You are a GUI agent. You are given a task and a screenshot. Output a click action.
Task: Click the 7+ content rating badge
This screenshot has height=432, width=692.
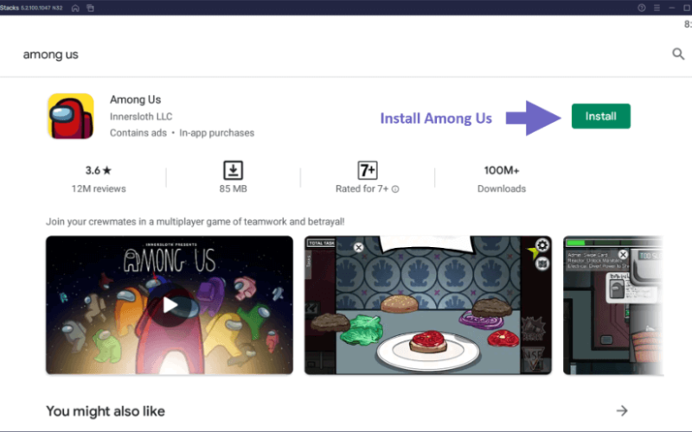(367, 170)
